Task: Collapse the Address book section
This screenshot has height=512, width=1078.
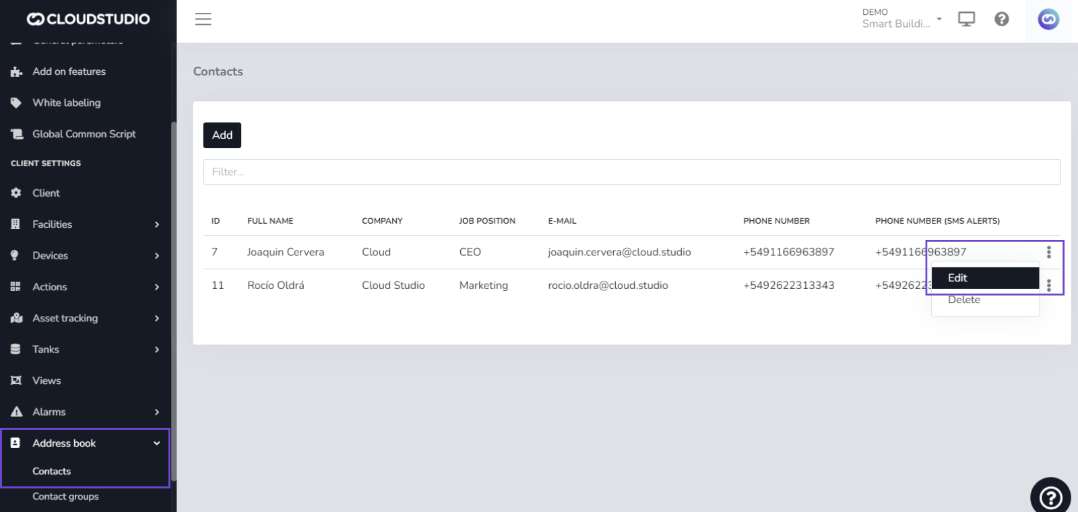Action: click(x=85, y=443)
